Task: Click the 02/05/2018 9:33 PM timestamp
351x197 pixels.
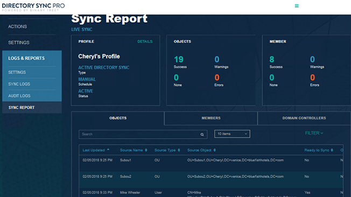Action: pos(97,193)
